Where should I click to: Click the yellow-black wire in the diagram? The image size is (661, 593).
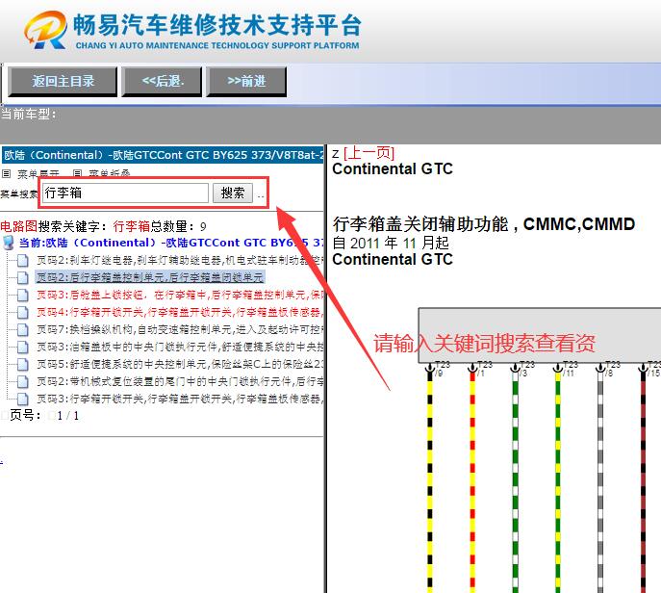click(x=430, y=480)
